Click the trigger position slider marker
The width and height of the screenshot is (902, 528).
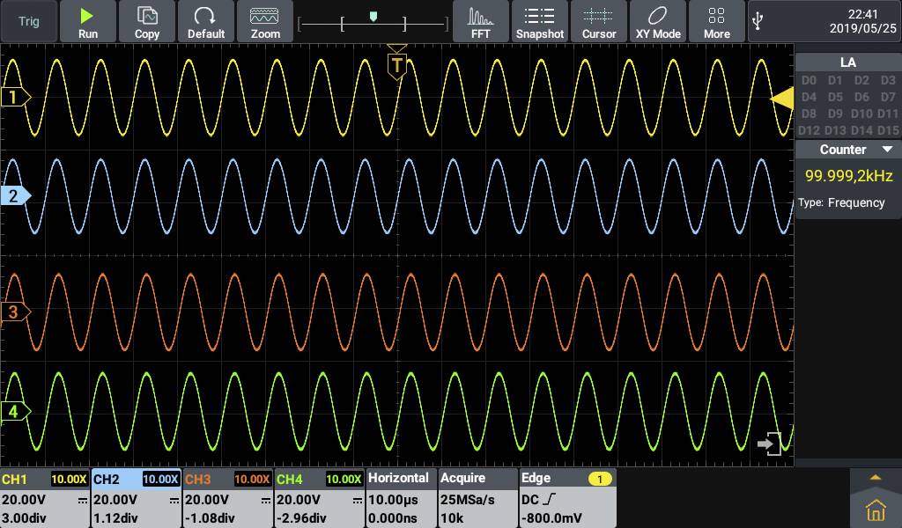point(373,16)
